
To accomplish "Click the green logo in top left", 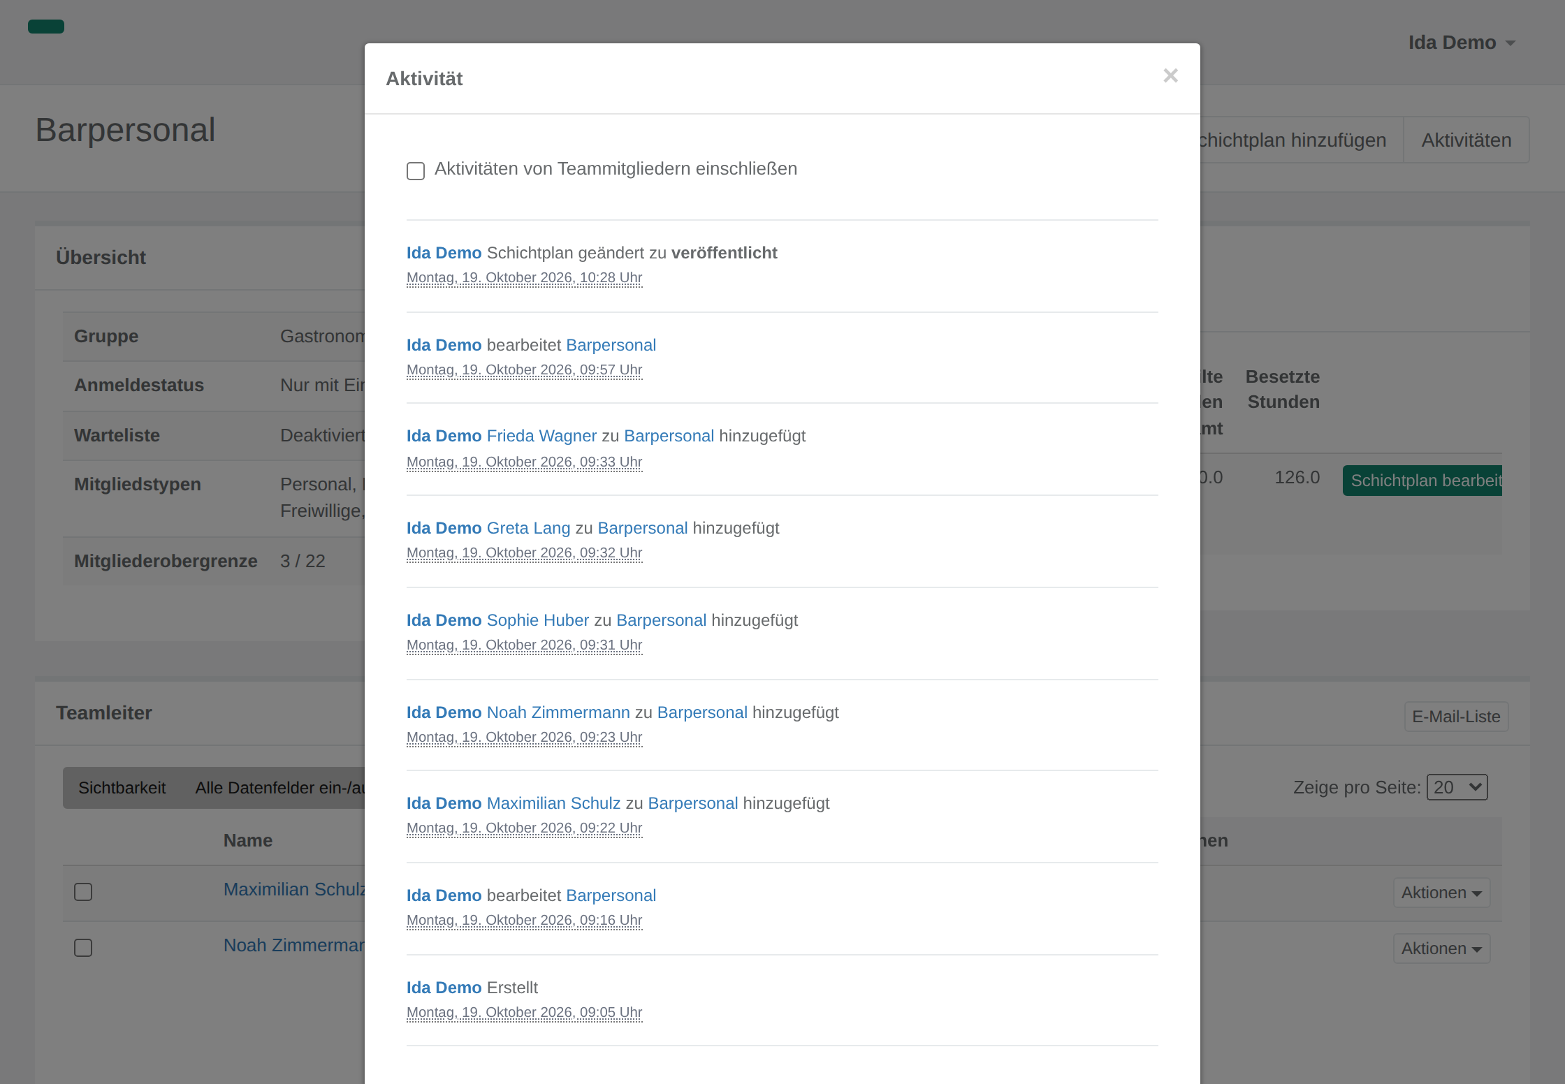I will coord(46,27).
